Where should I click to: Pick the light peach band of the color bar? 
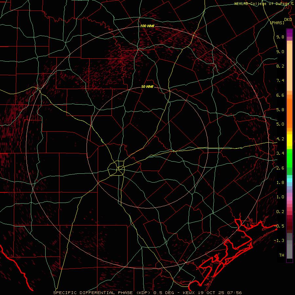tap(289, 67)
